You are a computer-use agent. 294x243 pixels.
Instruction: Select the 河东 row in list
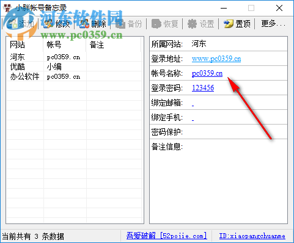(75, 57)
